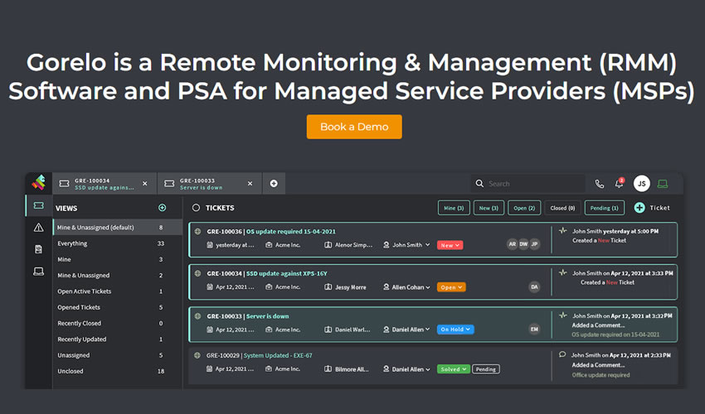
Task: Close the GRE-100034 tab
Action: [x=145, y=184]
